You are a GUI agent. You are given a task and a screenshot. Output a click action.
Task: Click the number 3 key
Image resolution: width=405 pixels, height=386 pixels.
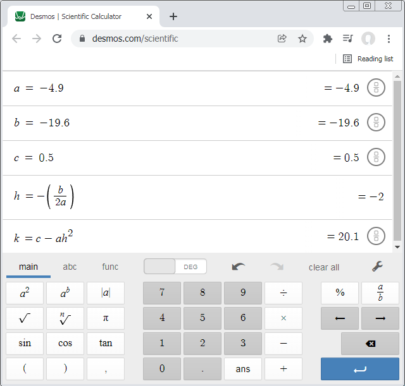coord(243,344)
